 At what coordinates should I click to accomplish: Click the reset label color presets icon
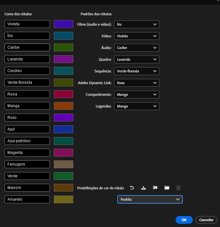click(x=132, y=188)
